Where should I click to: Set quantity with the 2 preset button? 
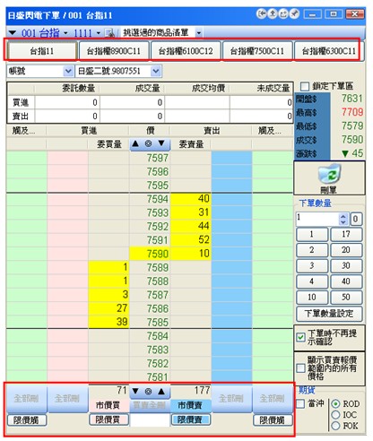pos(312,250)
